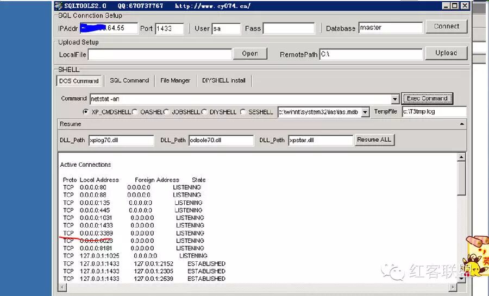Click the DLL_Path field with xplog70.dll
Screen dimensions: 489x296
121,140
